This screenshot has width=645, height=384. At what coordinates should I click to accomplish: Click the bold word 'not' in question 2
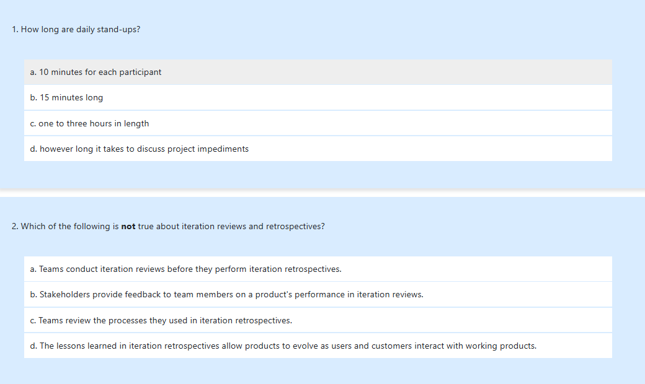tap(128, 227)
